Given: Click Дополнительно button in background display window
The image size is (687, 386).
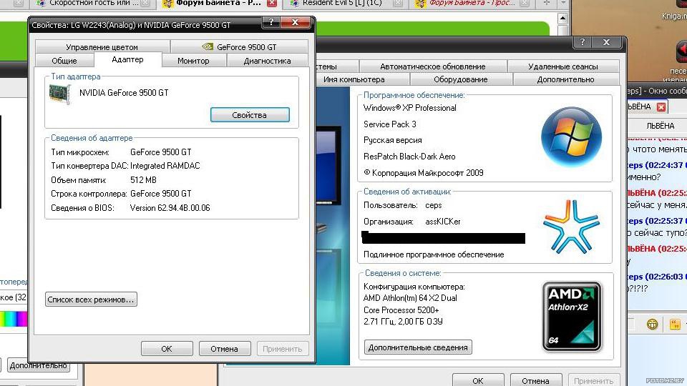Looking at the screenshot, I should (38, 365).
